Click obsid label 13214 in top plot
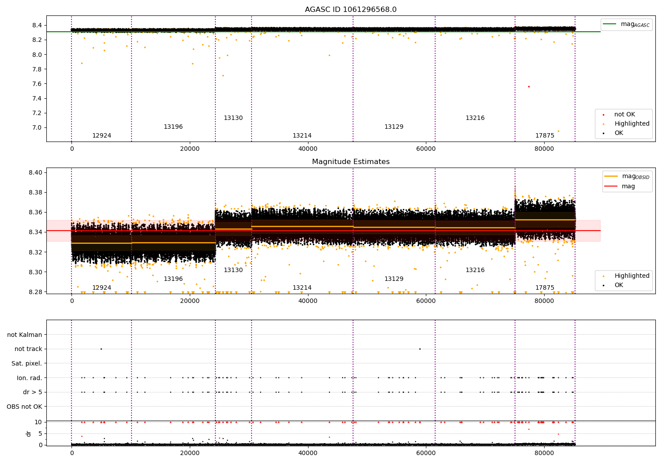This screenshot has height=463, width=662. click(302, 136)
